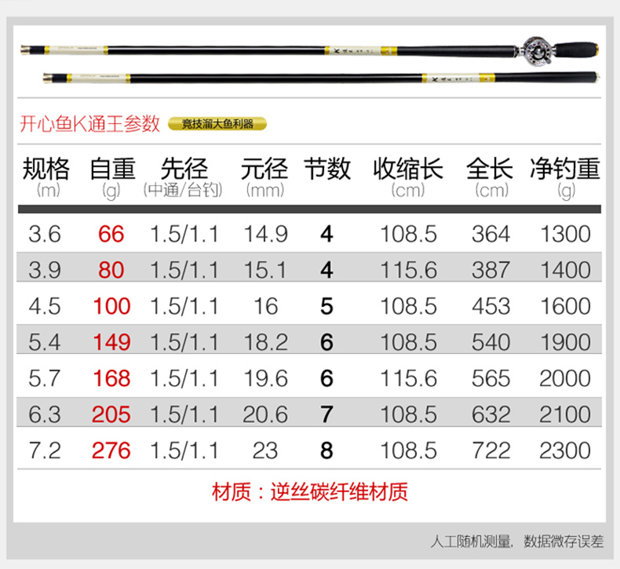
Task: Click the 元径 column header
Action: (x=264, y=169)
